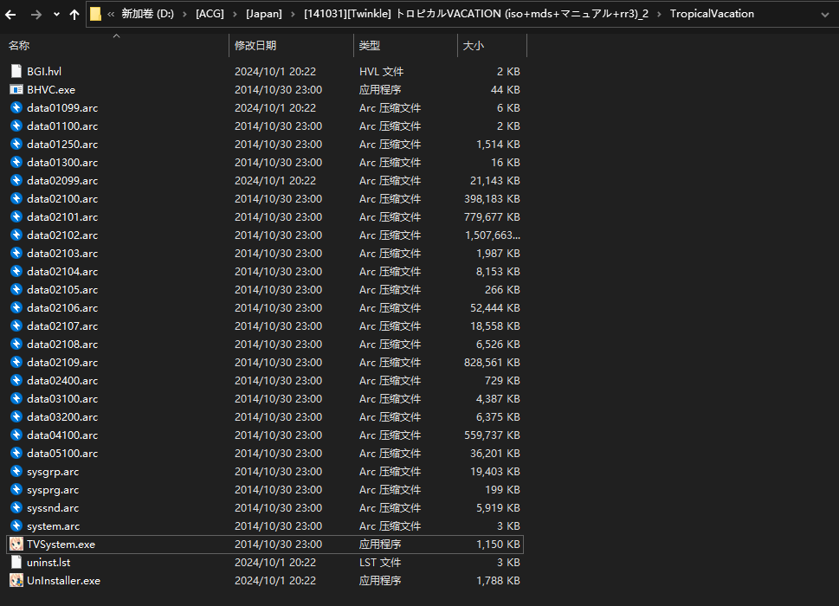Expand subfolders chevron after [ACG]
Screen dimensions: 839x606
(x=235, y=15)
